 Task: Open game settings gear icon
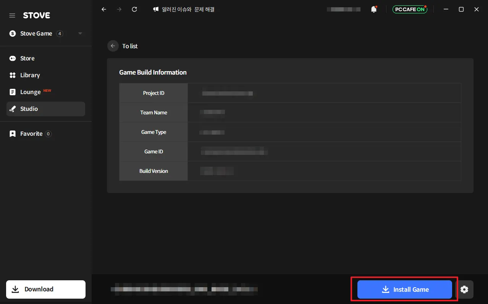[x=464, y=289]
